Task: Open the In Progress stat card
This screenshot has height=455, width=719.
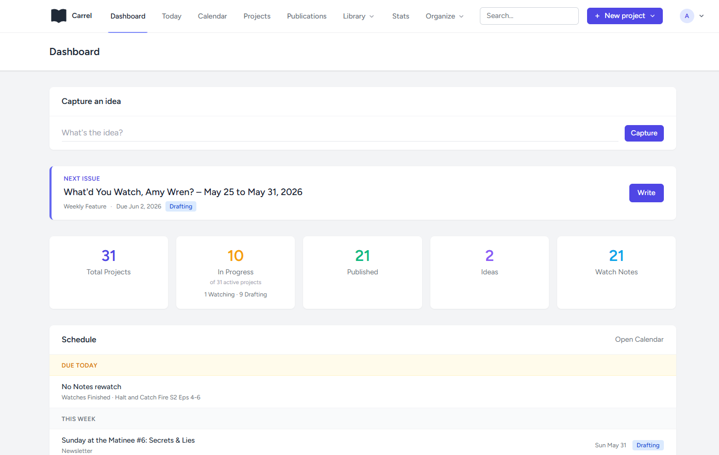Action: coord(236,272)
